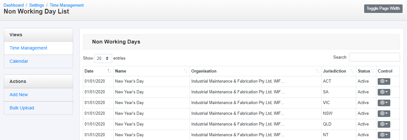Click Add New action link
Screen dimensions: 407x140
pos(19,95)
